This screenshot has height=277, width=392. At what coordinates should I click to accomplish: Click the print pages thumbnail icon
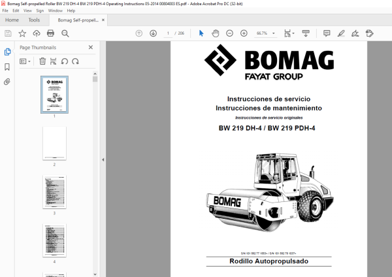coord(54,61)
